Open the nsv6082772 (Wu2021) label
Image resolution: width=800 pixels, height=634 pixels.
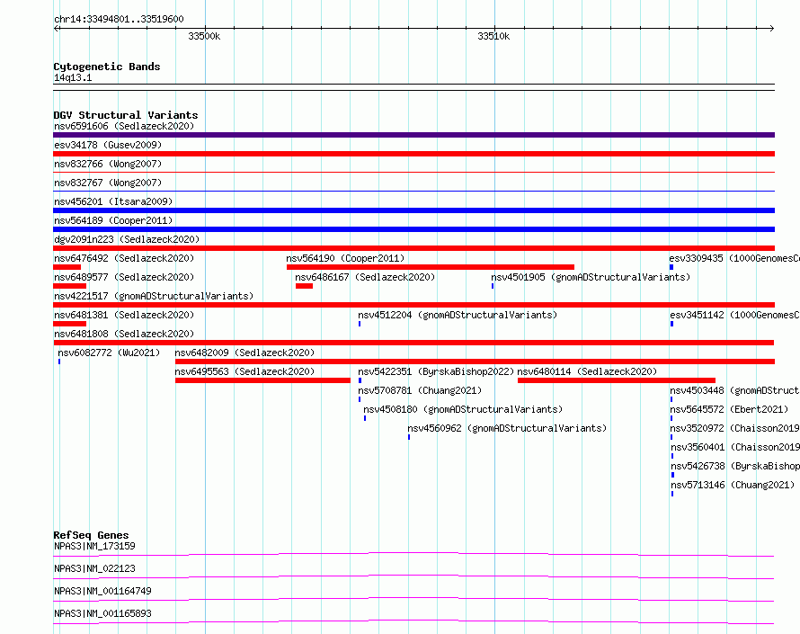coord(109,353)
